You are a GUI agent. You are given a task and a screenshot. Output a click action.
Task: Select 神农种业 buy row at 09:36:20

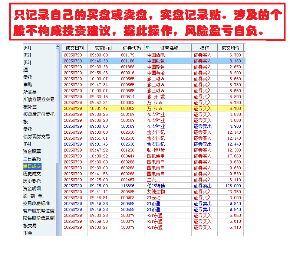point(154,120)
